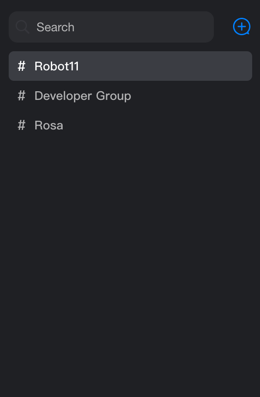Image resolution: width=260 pixels, height=397 pixels.
Task: Activate the search bar at the top
Action: pyautogui.click(x=111, y=27)
